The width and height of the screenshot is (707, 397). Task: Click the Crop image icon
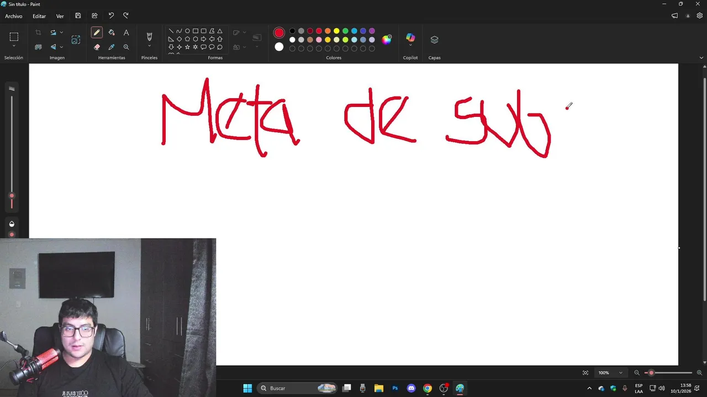[38, 33]
